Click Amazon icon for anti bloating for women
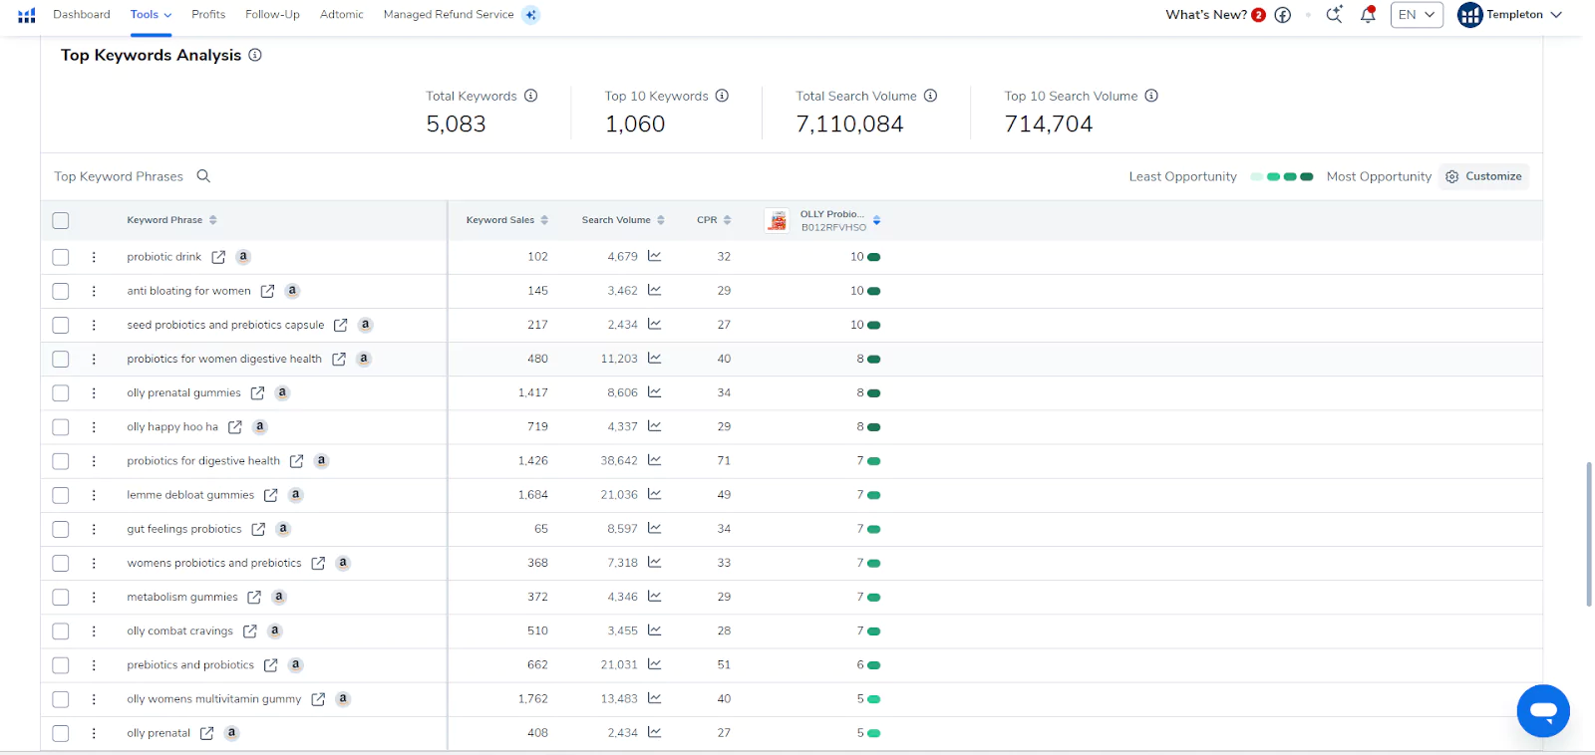Image resolution: width=1595 pixels, height=755 pixels. (x=292, y=291)
